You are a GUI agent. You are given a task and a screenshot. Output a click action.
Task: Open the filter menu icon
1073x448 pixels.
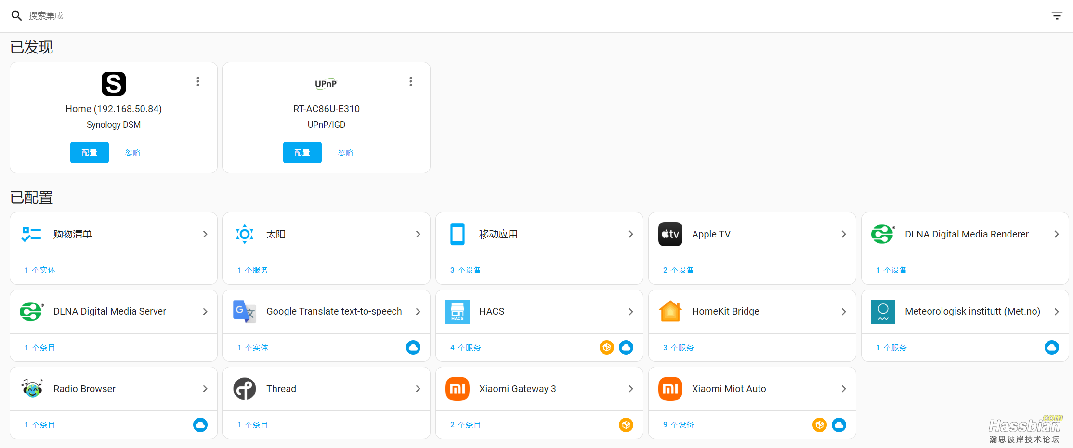click(x=1057, y=16)
